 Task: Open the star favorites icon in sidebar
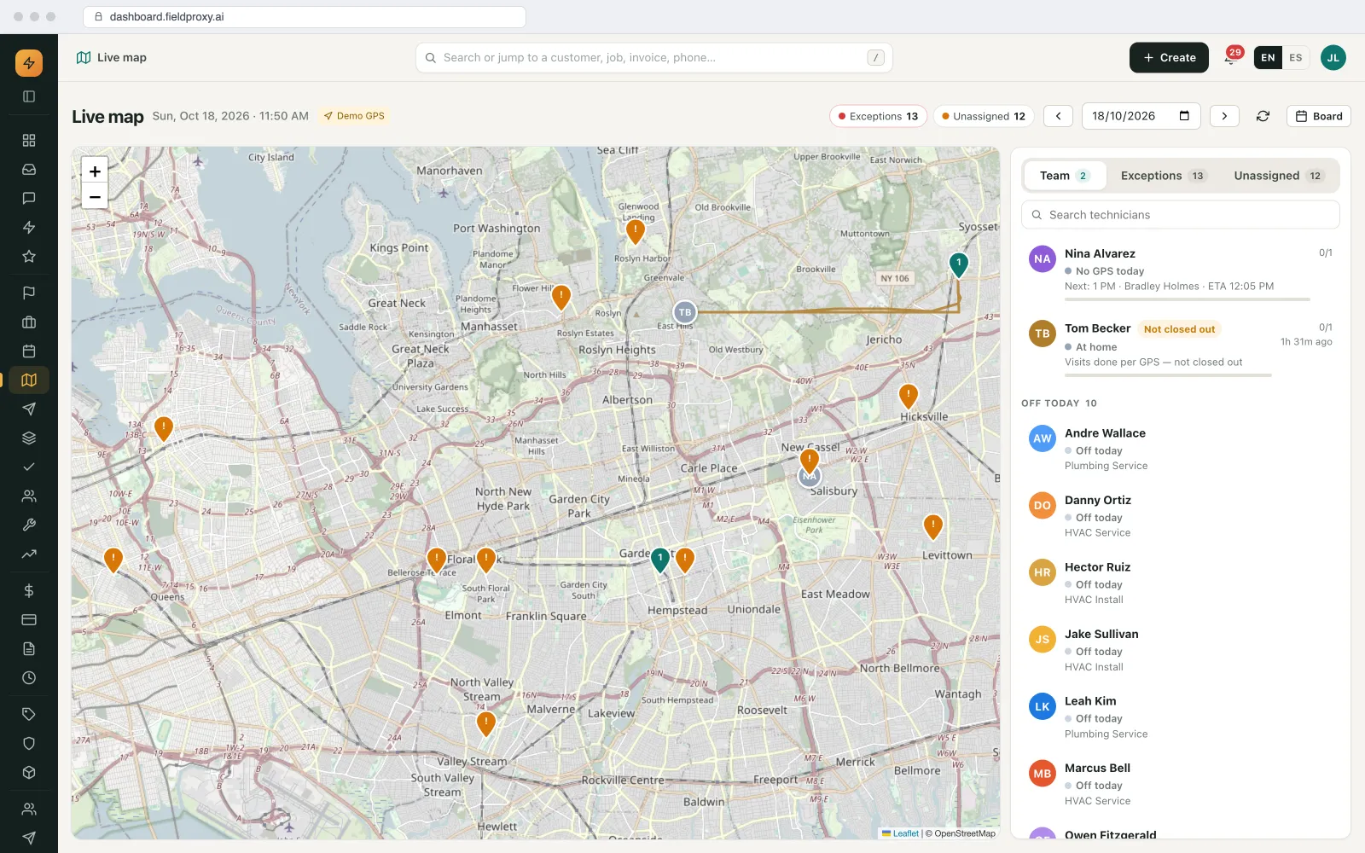29,256
